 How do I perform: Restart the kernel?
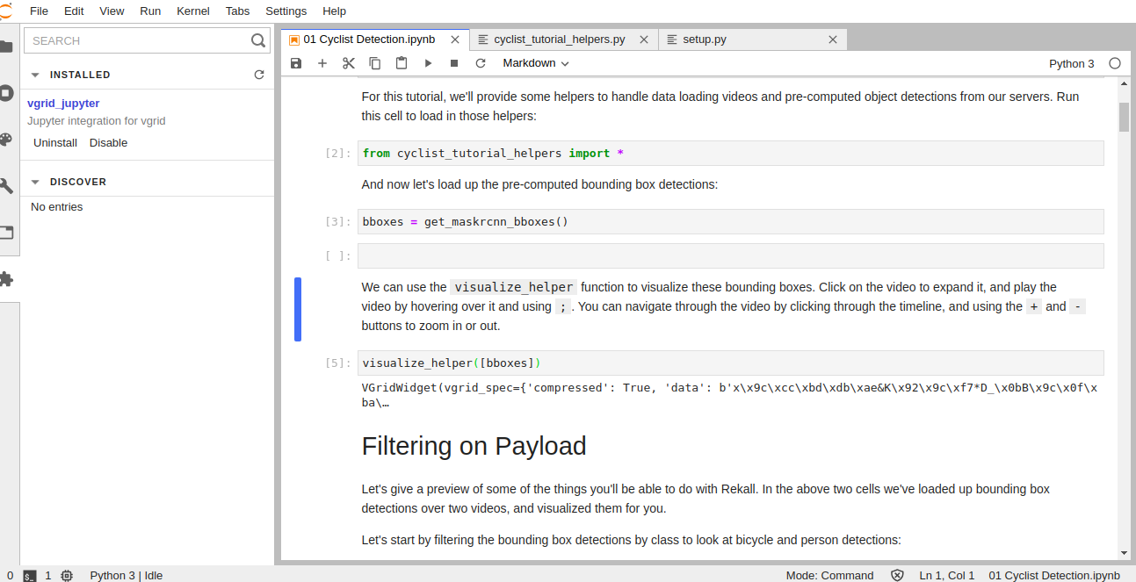point(481,63)
